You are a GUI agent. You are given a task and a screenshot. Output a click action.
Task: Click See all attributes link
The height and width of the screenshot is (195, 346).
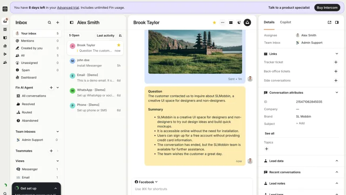coord(269,133)
